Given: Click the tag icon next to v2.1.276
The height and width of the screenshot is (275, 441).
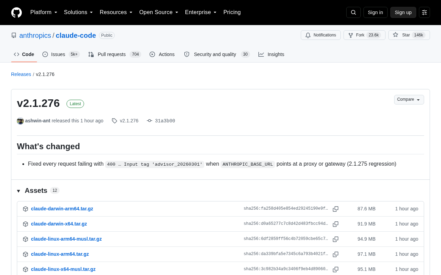Looking at the screenshot, I should click(114, 121).
